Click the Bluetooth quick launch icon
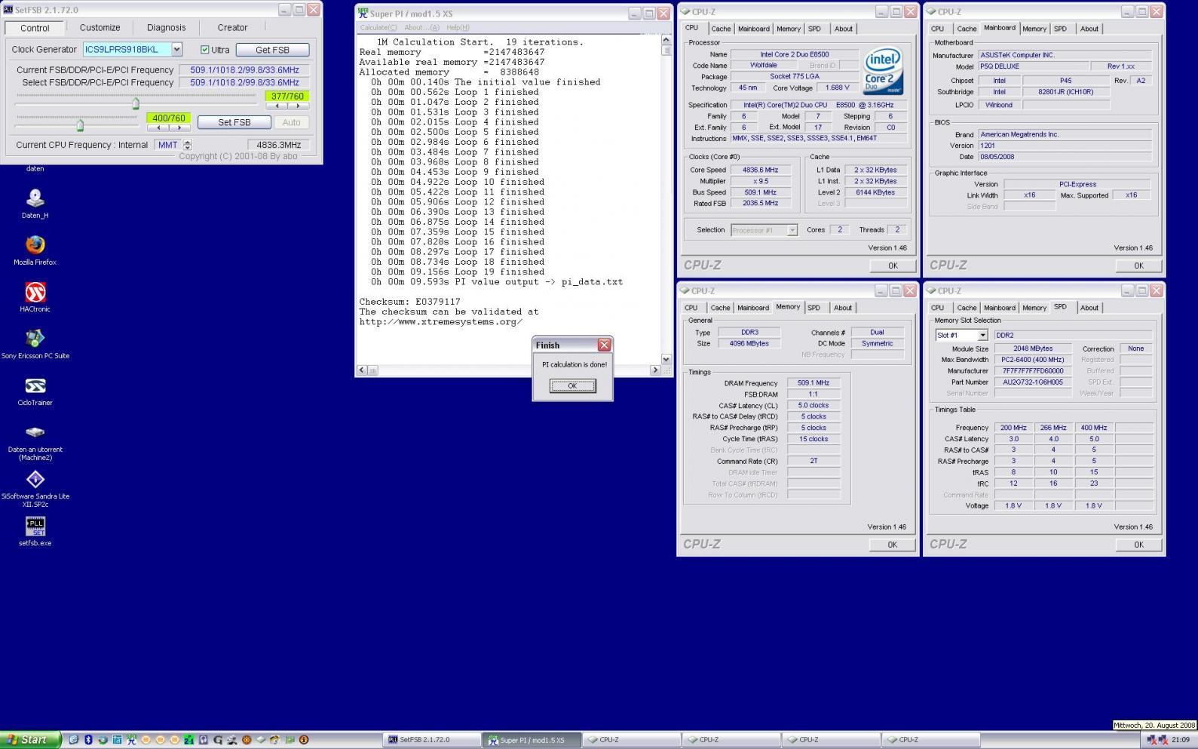The image size is (1198, 749). tap(87, 740)
